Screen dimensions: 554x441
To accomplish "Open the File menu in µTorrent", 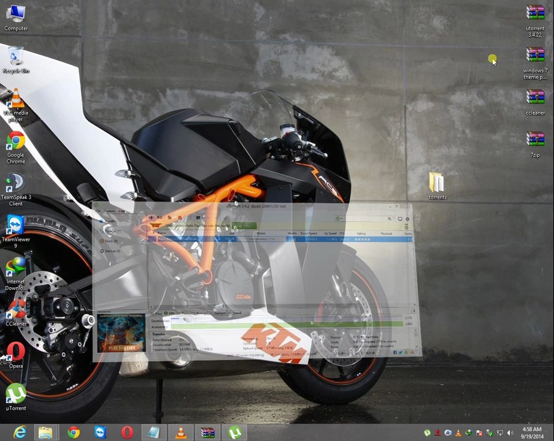I will (x=99, y=211).
